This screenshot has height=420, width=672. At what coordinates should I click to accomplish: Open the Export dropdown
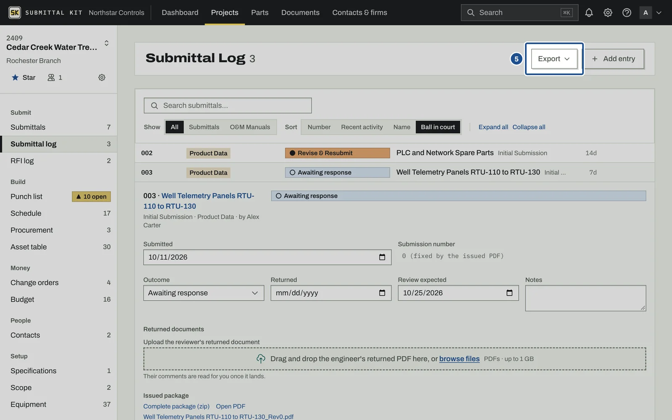(554, 59)
